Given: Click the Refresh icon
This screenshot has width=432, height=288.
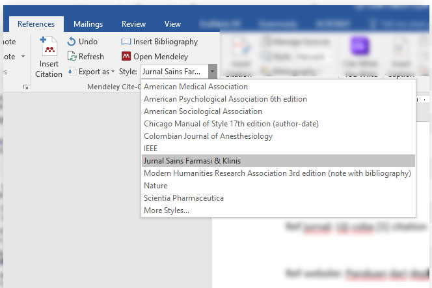Looking at the screenshot, I should [72, 57].
